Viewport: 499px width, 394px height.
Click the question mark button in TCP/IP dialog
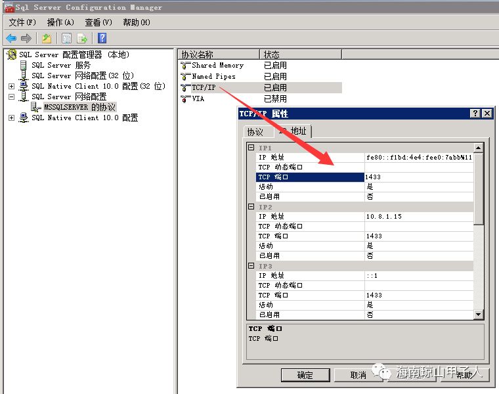point(475,114)
